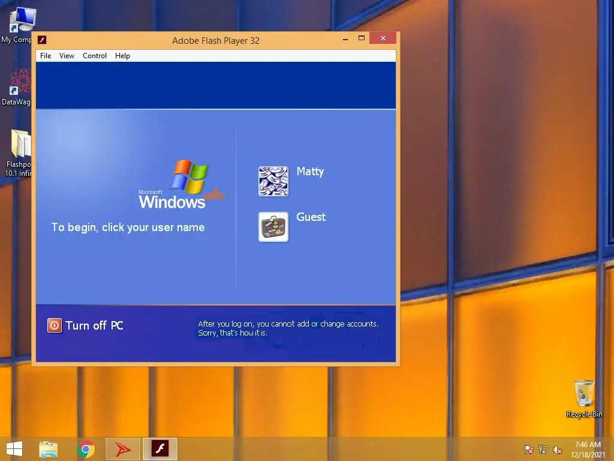Click the Flash Player title bar icon
The width and height of the screenshot is (614, 461).
tap(42, 40)
